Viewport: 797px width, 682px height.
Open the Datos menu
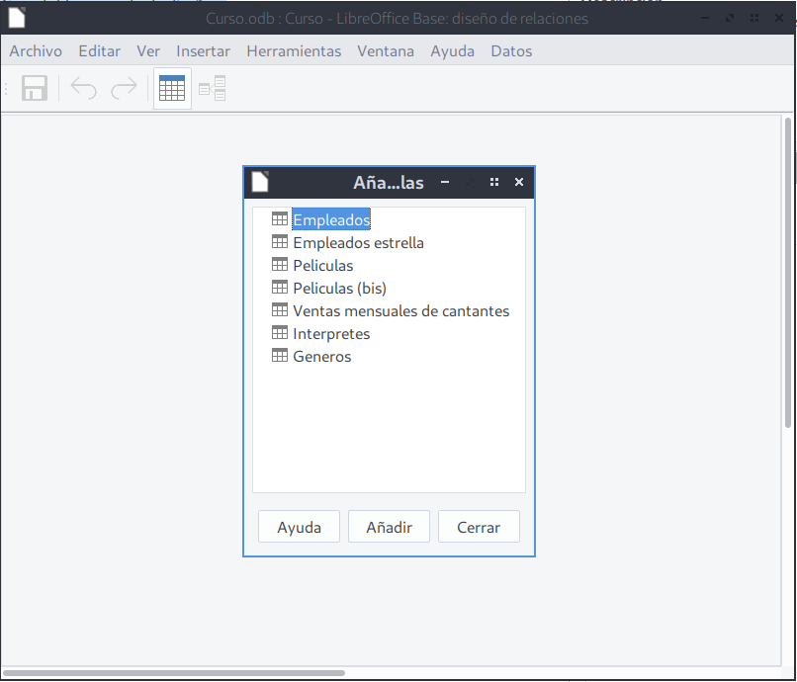(511, 51)
